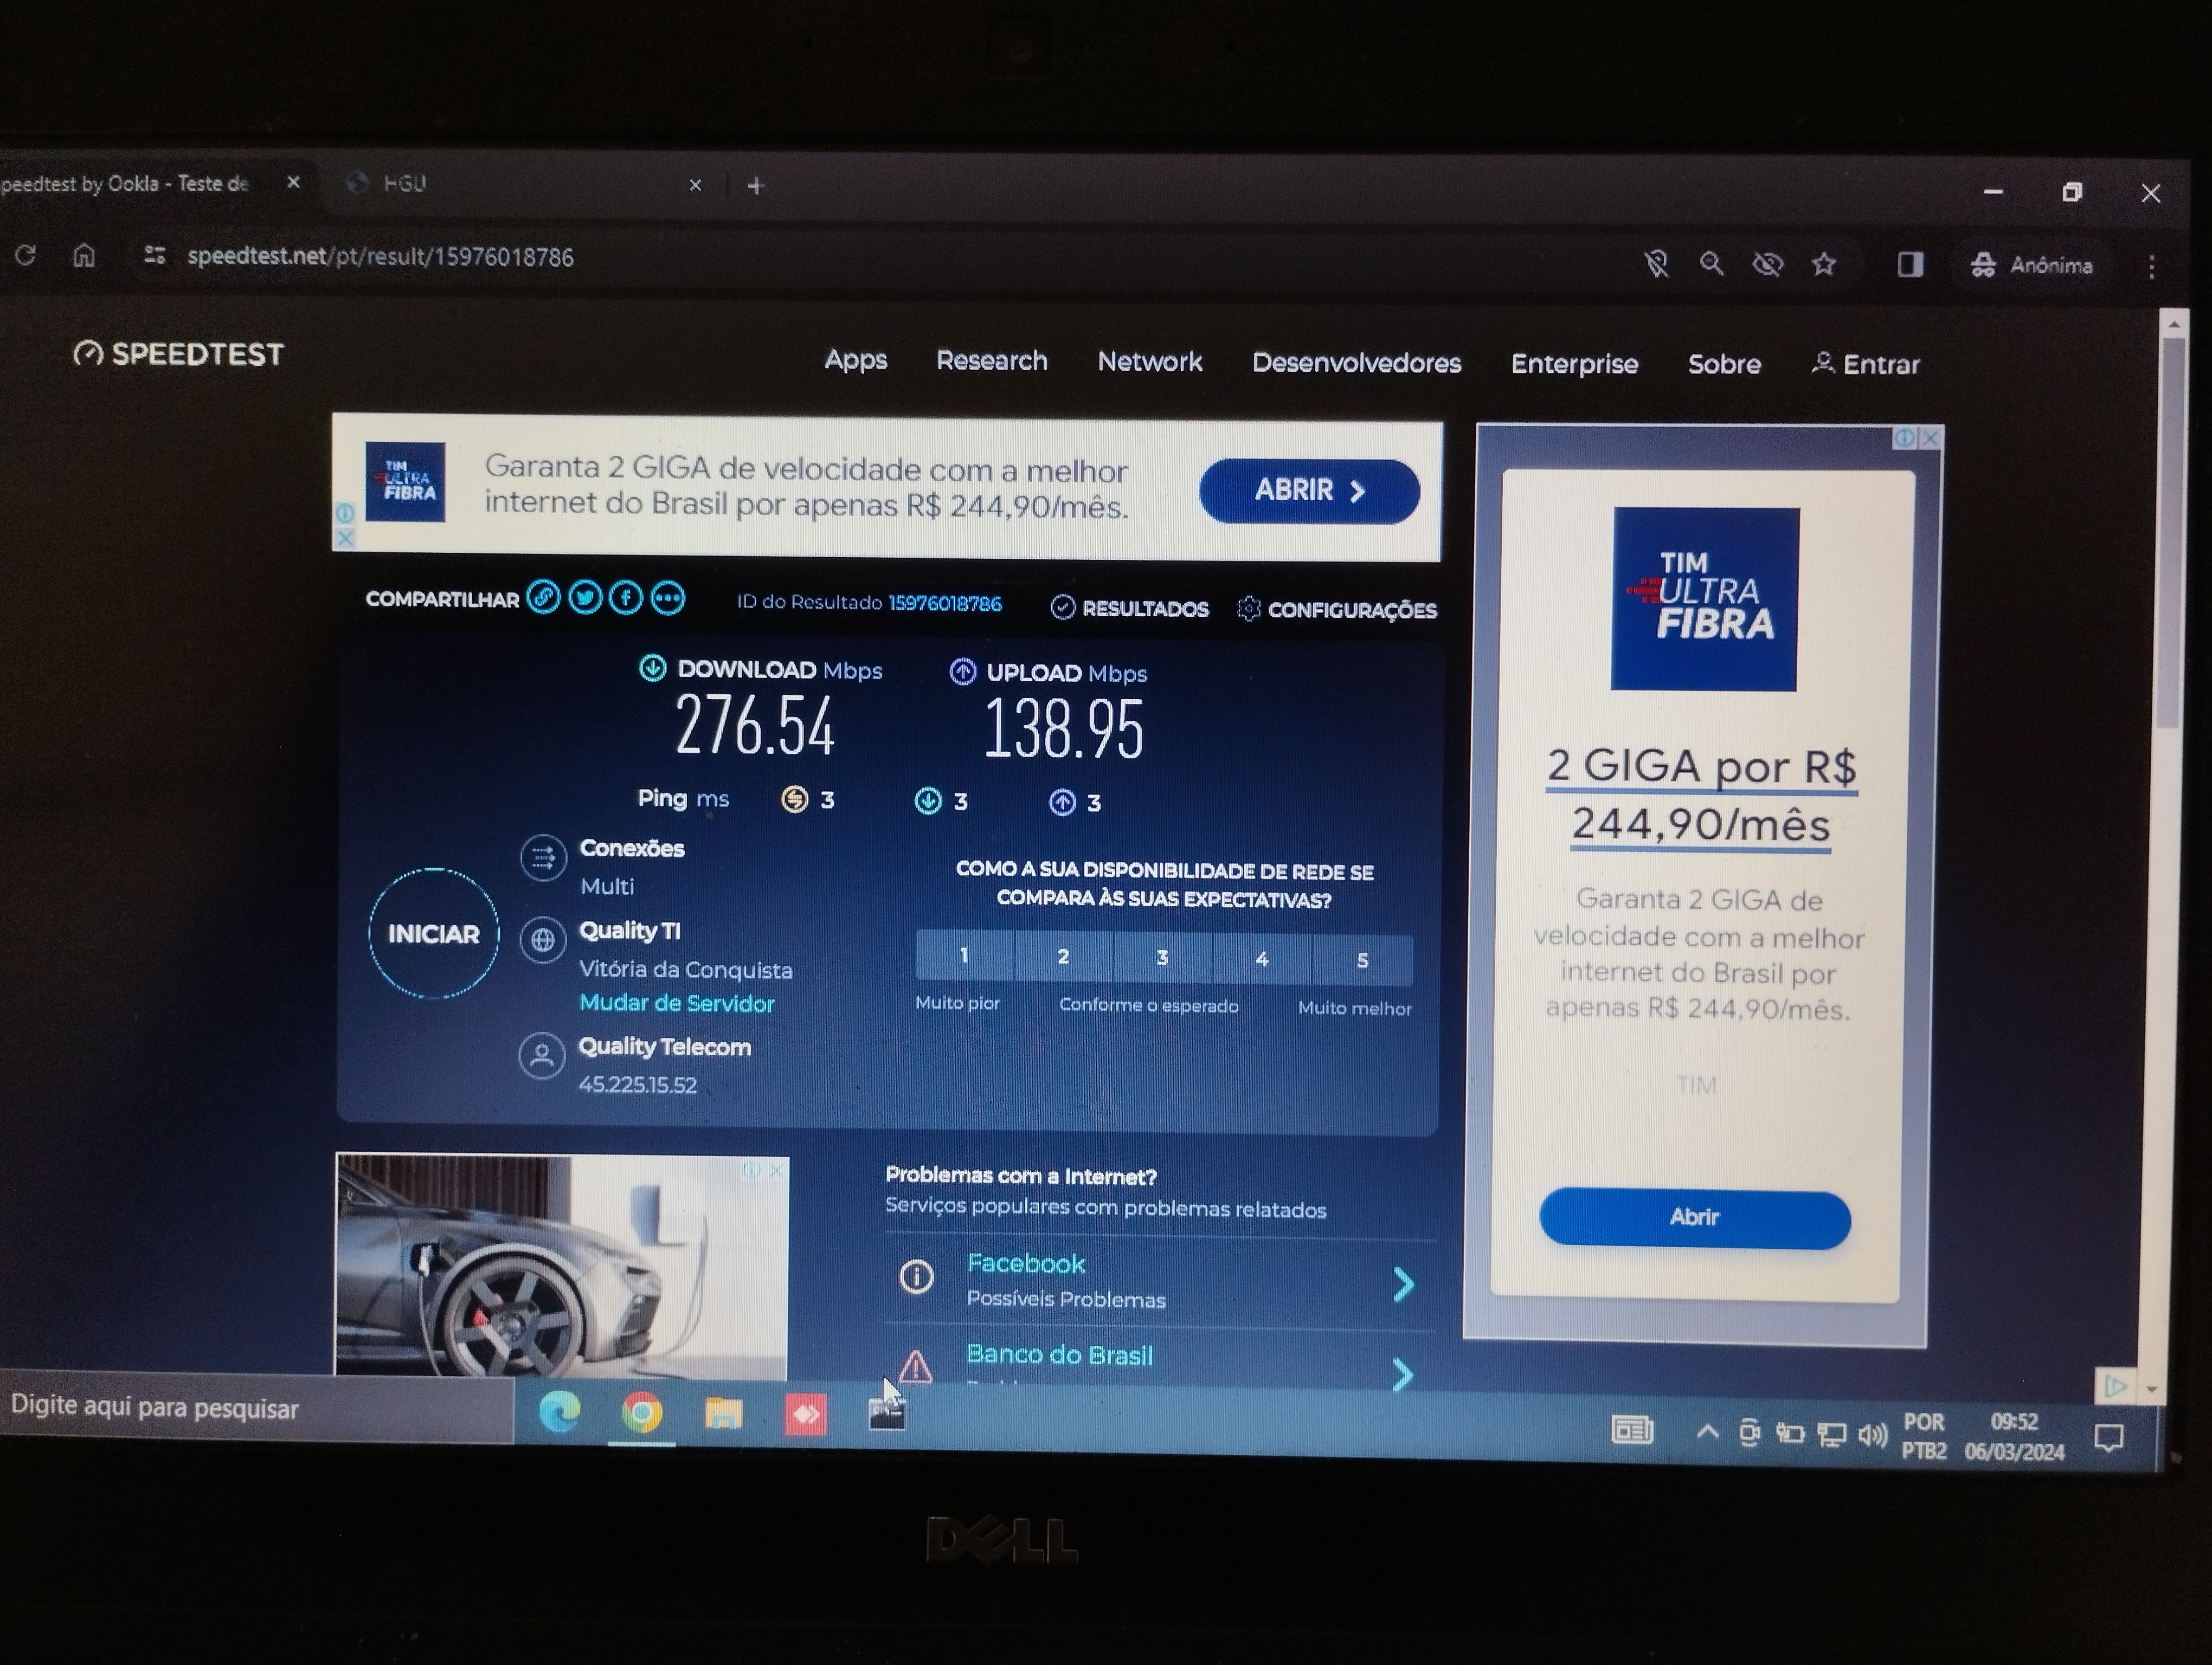The height and width of the screenshot is (1665, 2212).
Task: Open the Research menu item
Action: click(991, 361)
